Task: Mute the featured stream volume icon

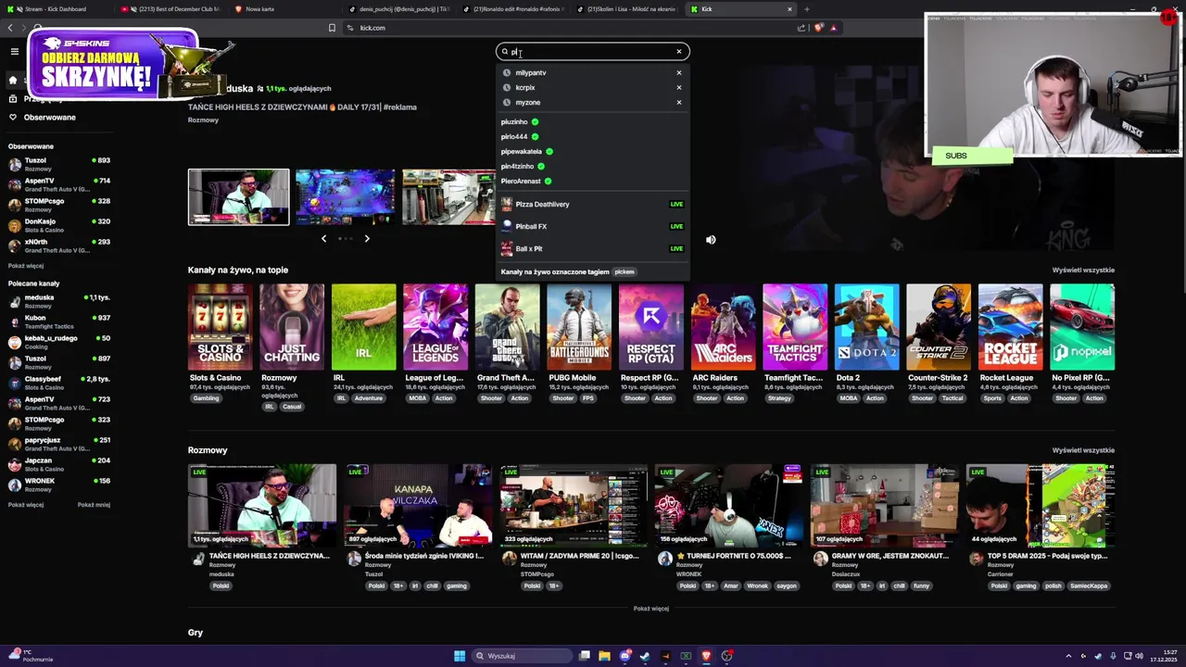Action: [711, 239]
